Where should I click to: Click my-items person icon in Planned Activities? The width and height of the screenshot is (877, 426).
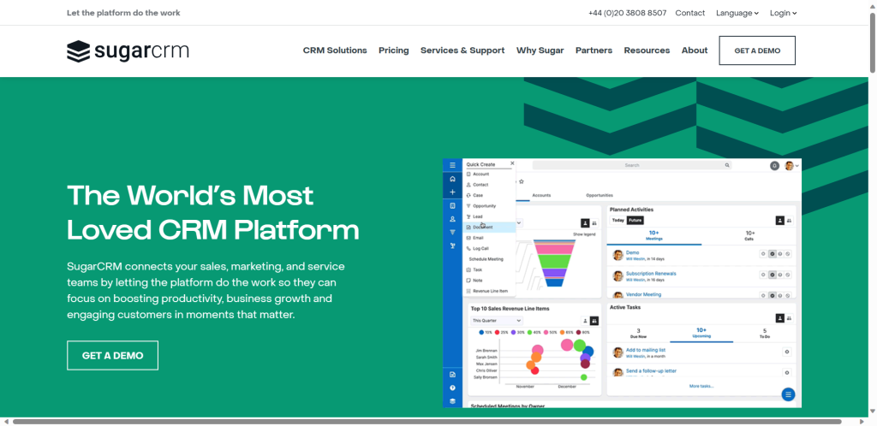click(x=779, y=221)
